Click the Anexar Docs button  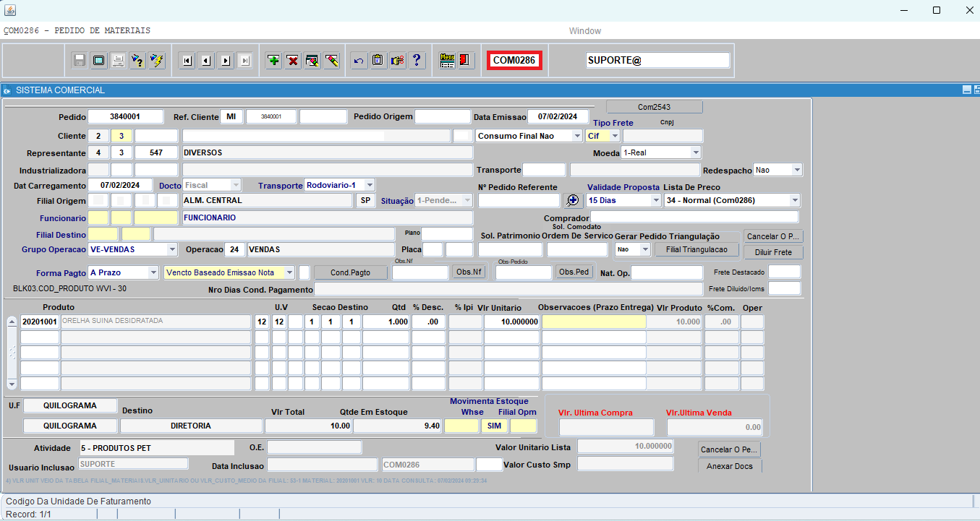(730, 466)
